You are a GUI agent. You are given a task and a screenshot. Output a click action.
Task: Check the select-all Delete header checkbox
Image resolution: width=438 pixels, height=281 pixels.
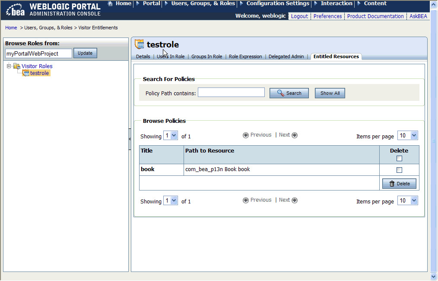[399, 158]
